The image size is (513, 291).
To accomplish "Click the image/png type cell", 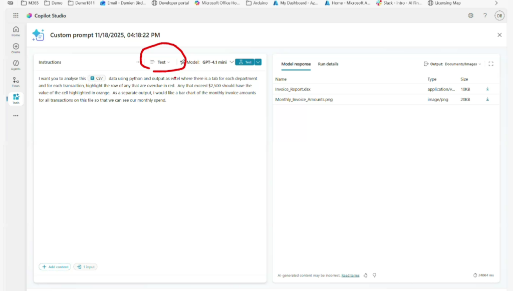I will click(x=438, y=99).
